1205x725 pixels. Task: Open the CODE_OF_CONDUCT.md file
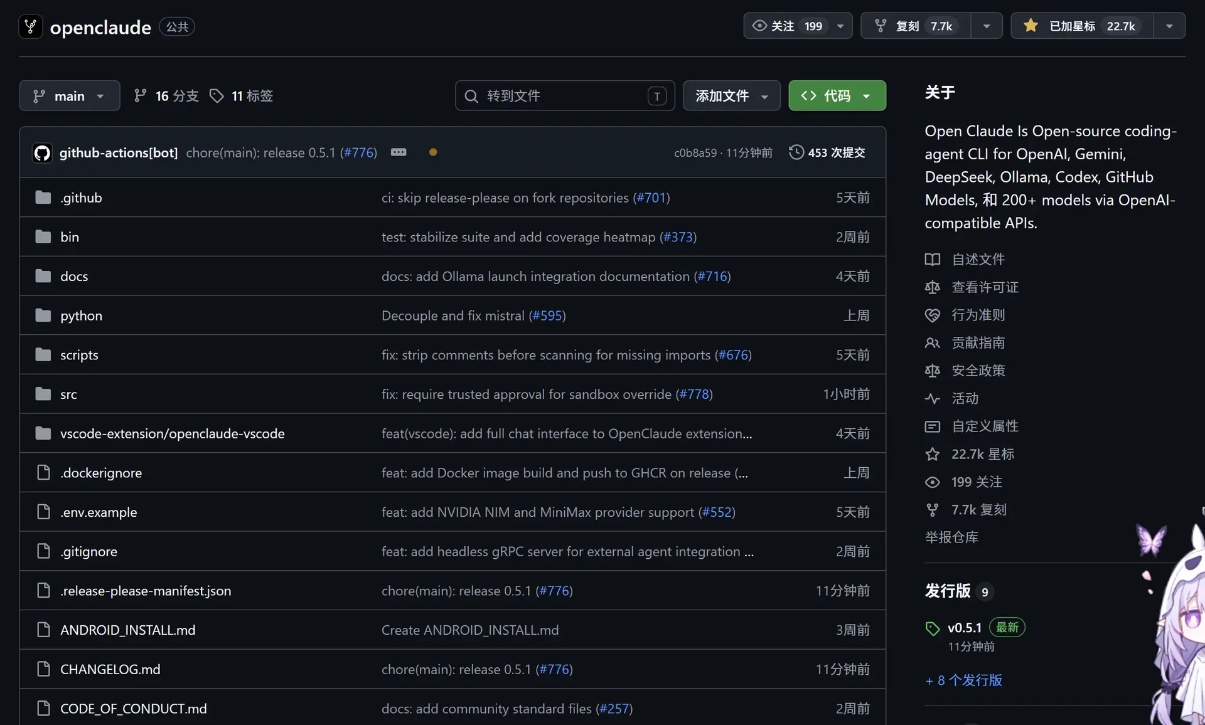pyautogui.click(x=134, y=709)
